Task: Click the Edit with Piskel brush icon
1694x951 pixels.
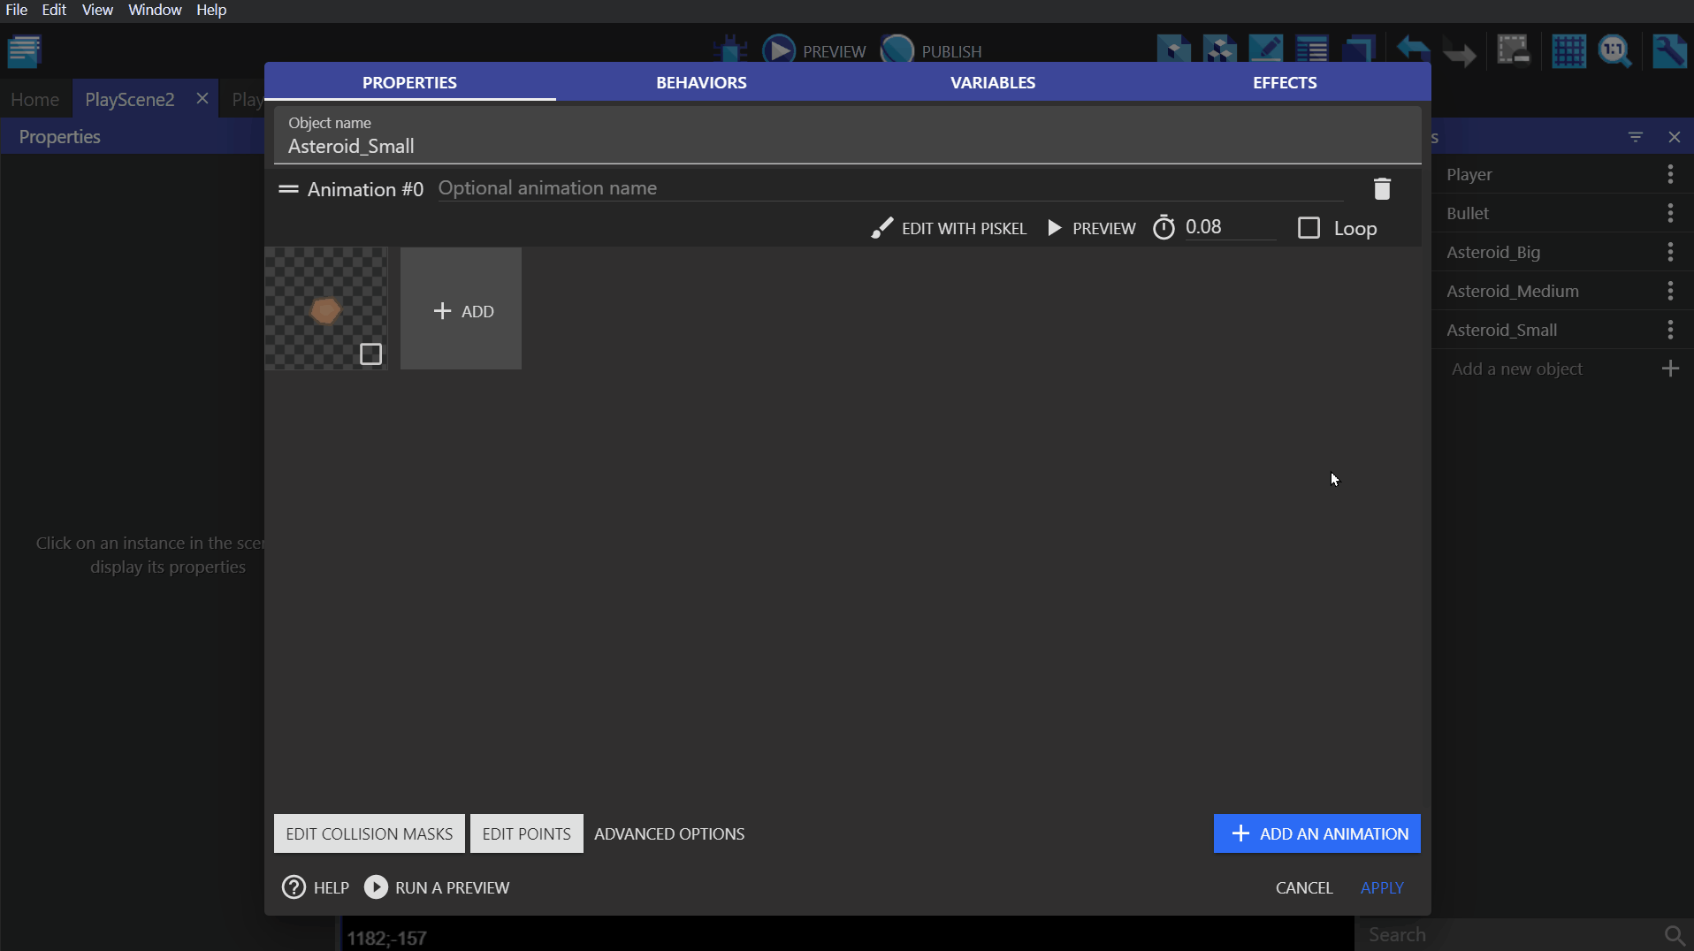Action: click(881, 228)
